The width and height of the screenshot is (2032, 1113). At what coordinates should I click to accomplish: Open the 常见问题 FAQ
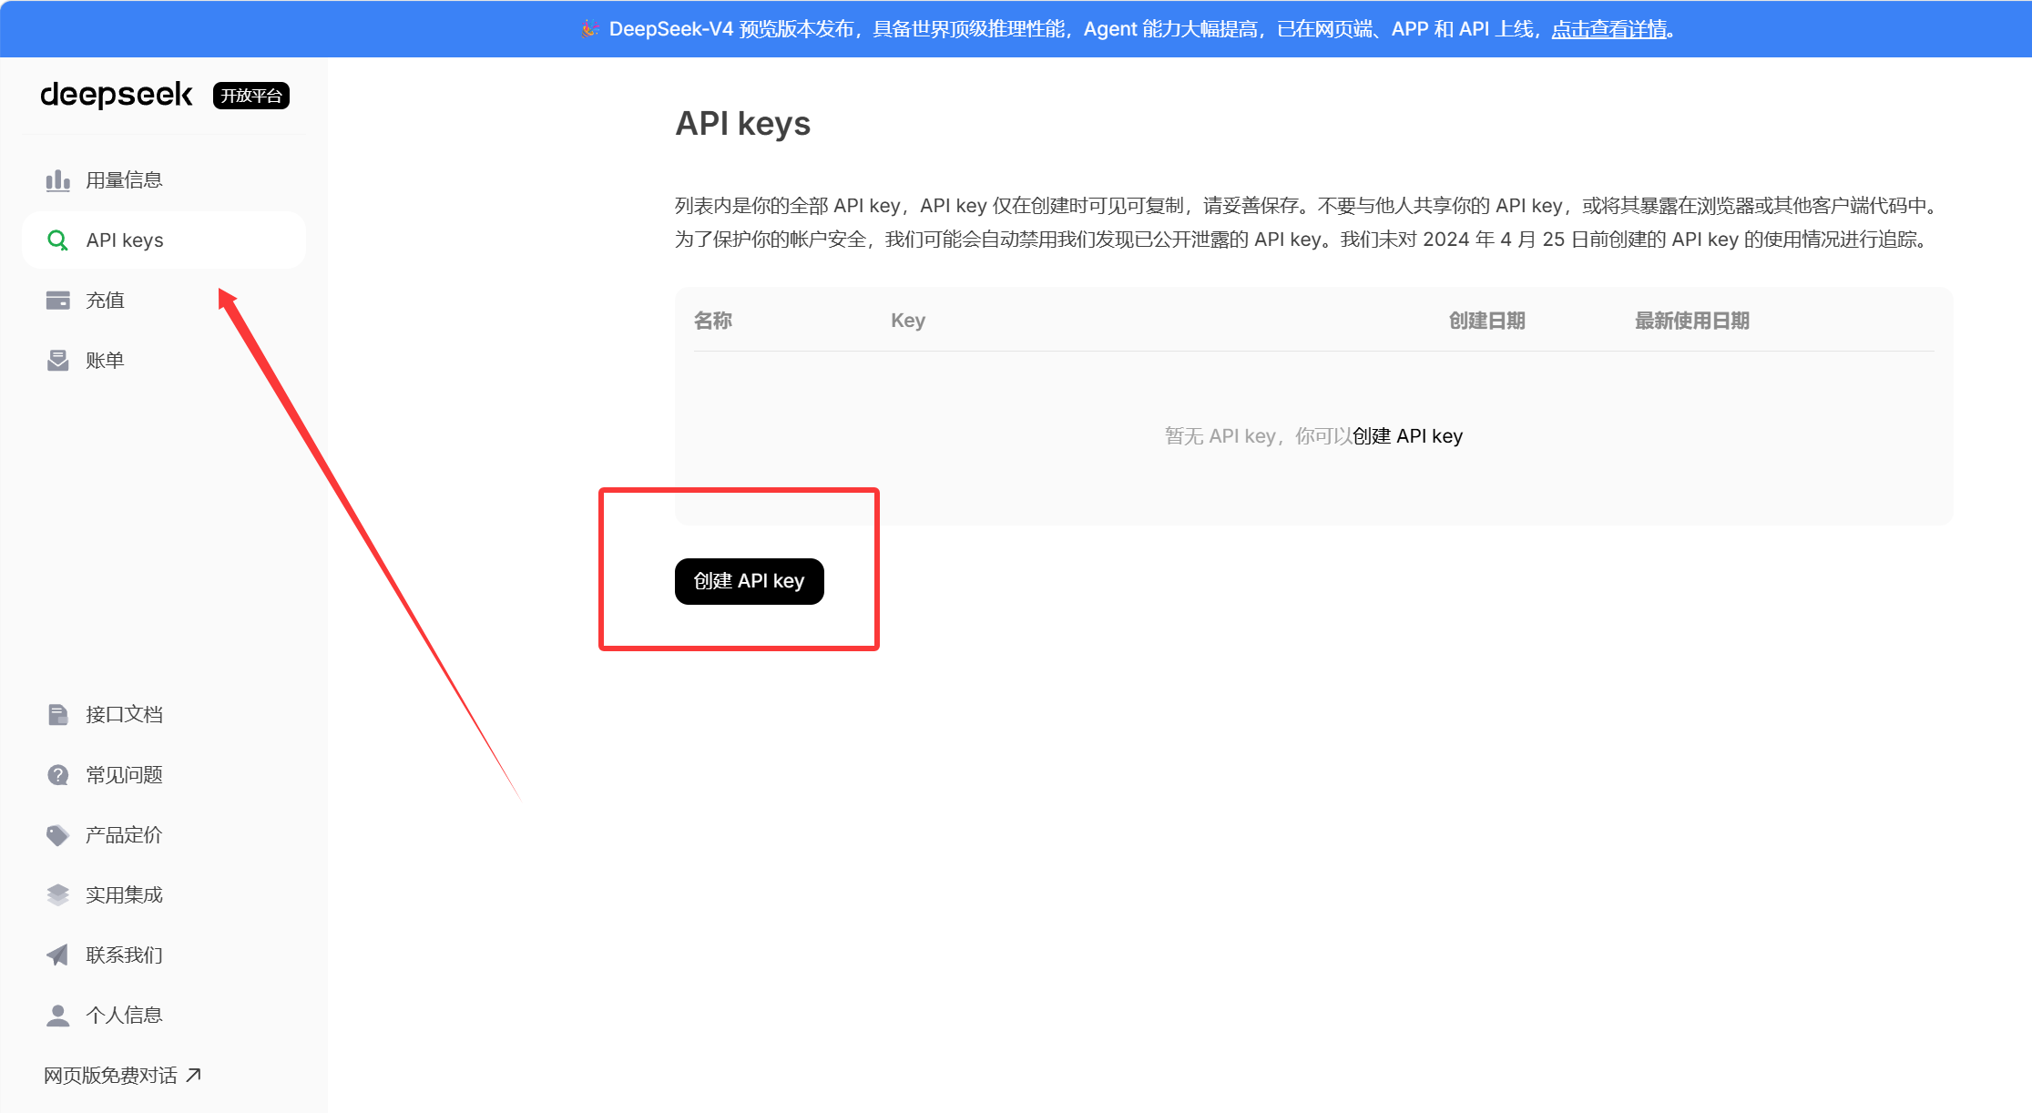(x=164, y=775)
